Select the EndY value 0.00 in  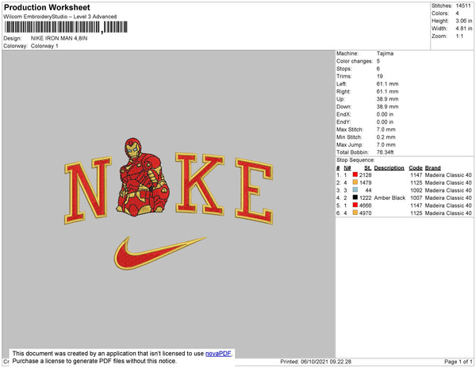coord(385,121)
